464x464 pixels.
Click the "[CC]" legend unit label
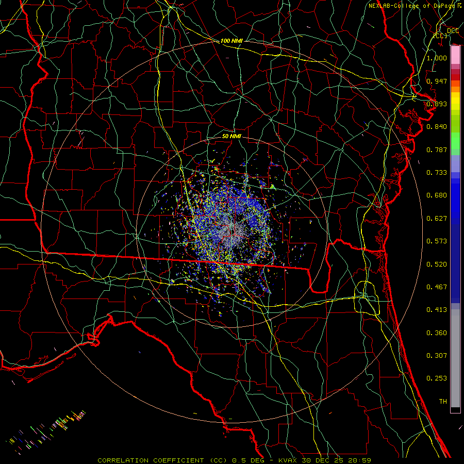coord(440,36)
